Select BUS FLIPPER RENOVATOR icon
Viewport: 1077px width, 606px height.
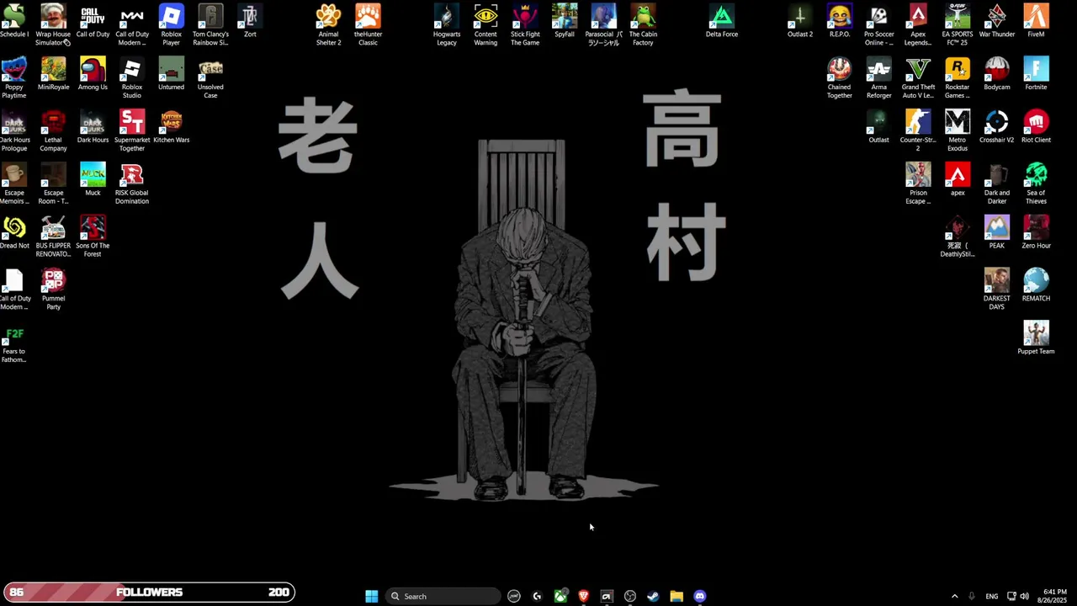pos(53,237)
